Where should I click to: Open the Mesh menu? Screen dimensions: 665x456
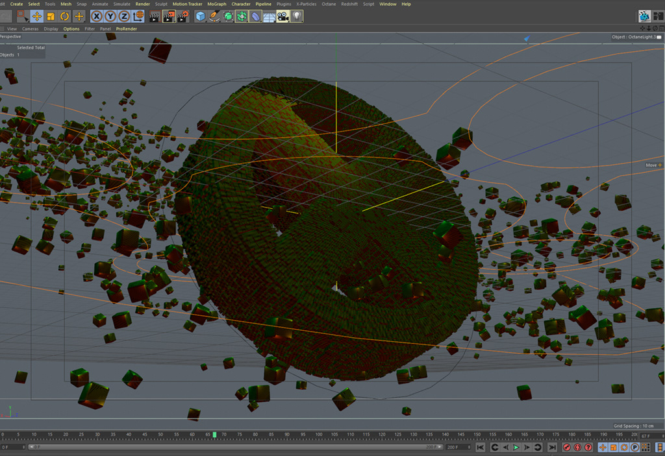pyautogui.click(x=66, y=5)
